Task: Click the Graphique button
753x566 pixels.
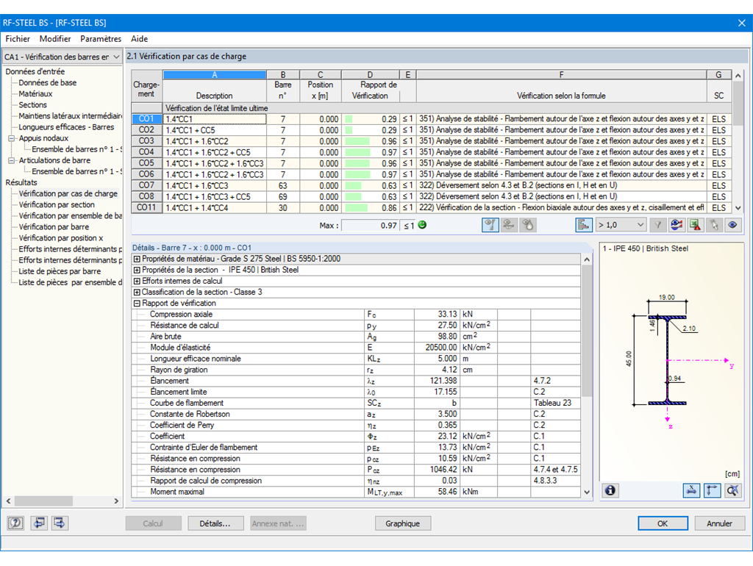Action: [x=402, y=523]
